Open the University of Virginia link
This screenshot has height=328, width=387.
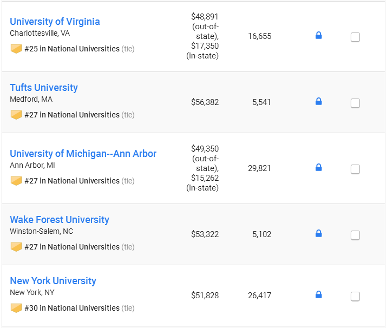click(x=55, y=22)
